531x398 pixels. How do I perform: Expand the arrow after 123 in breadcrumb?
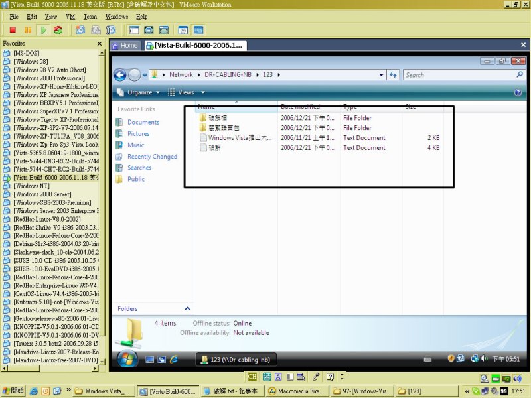pos(279,75)
